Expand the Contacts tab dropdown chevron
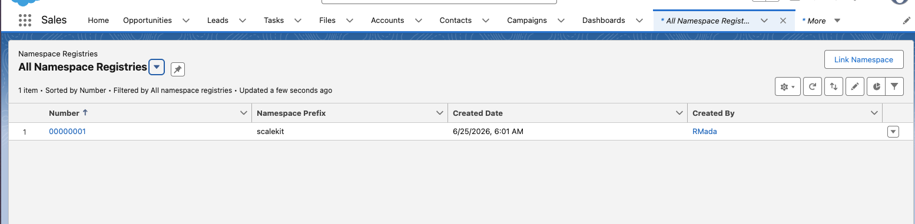Viewport: 915px width, 224px height. tap(486, 21)
